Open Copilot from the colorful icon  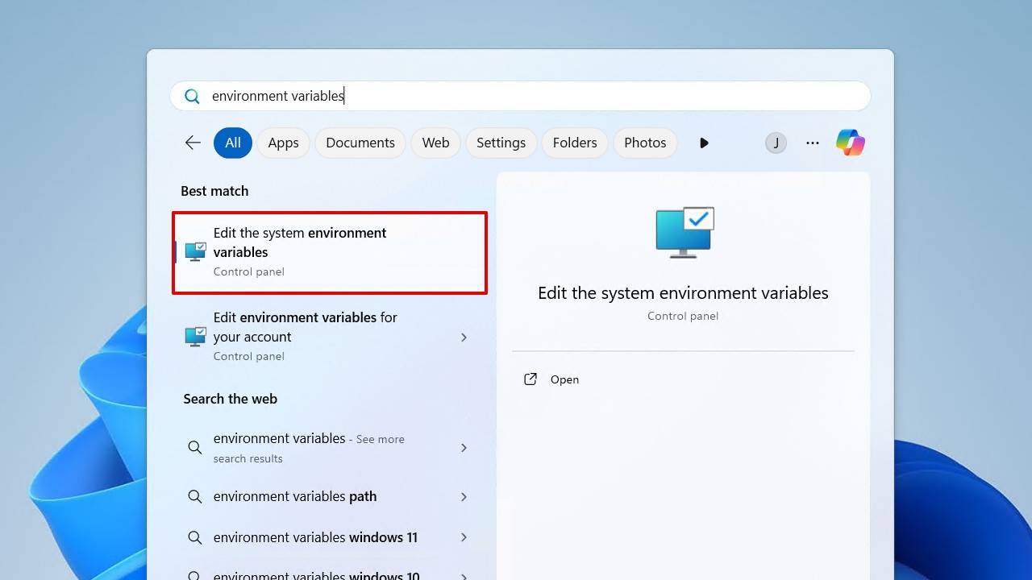[850, 143]
